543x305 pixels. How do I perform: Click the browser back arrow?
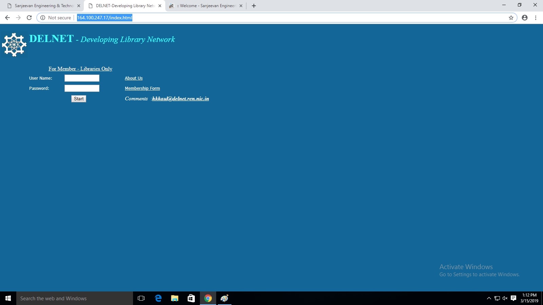click(x=7, y=18)
